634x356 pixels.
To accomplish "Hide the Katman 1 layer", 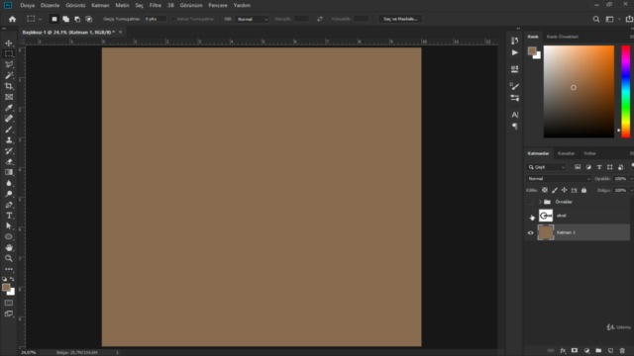I will click(x=531, y=233).
